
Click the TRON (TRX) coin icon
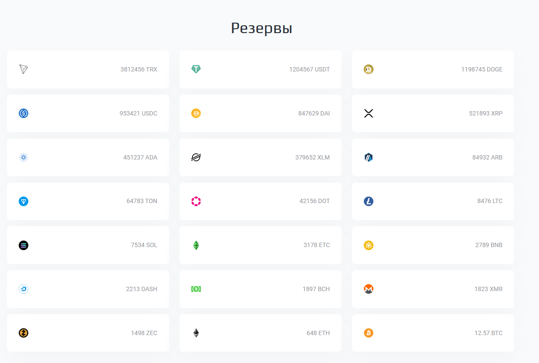pyautogui.click(x=24, y=69)
